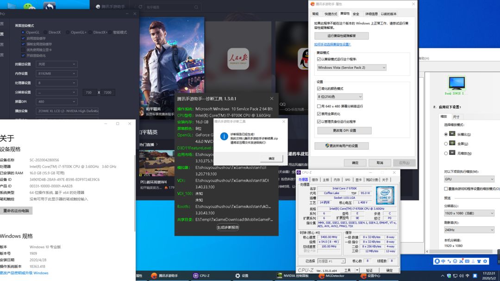Click the scissors screenshot icon on IME toolbar
The image size is (500, 281).
tap(461, 261)
